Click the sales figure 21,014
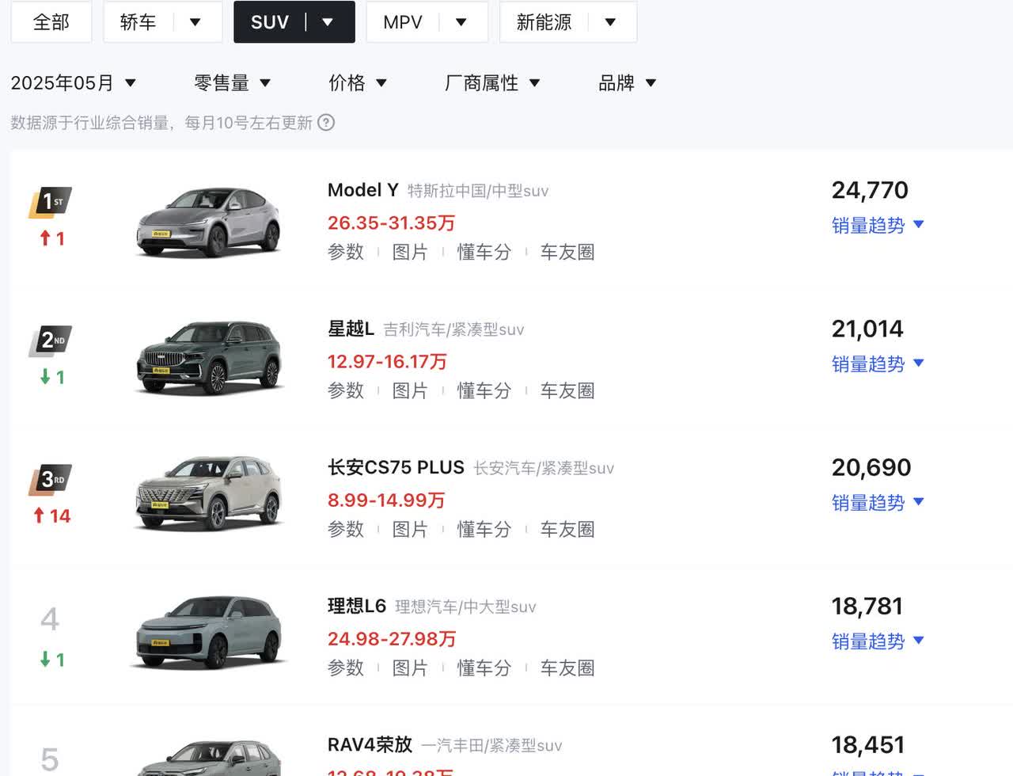 click(x=867, y=329)
